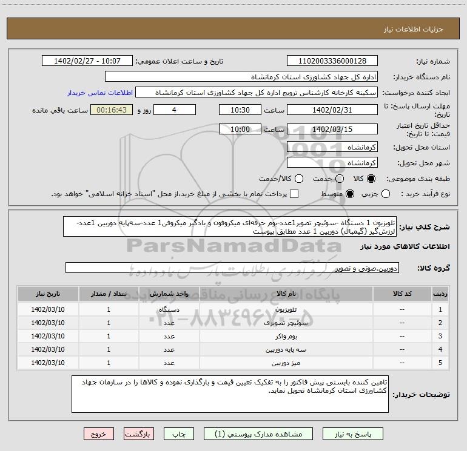The height and width of the screenshot is (451, 467).
Task: Choose the متوسط purchase type radio
Action: click(x=350, y=194)
